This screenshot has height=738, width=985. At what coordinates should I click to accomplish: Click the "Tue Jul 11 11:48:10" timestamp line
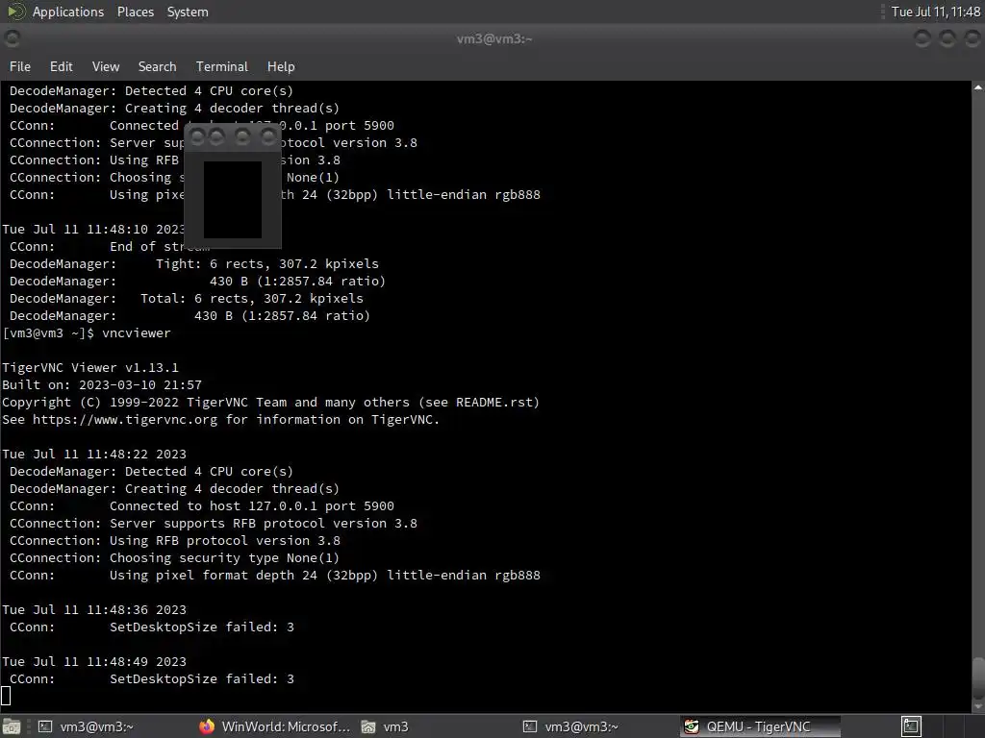pos(93,229)
